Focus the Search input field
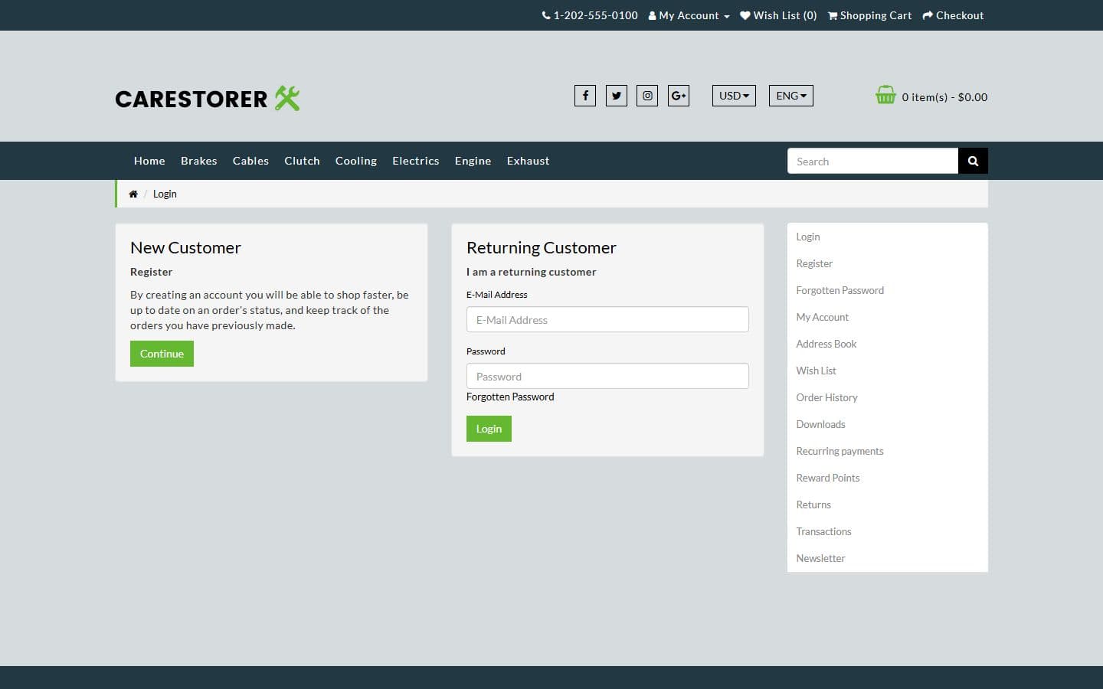The image size is (1103, 689). [872, 161]
